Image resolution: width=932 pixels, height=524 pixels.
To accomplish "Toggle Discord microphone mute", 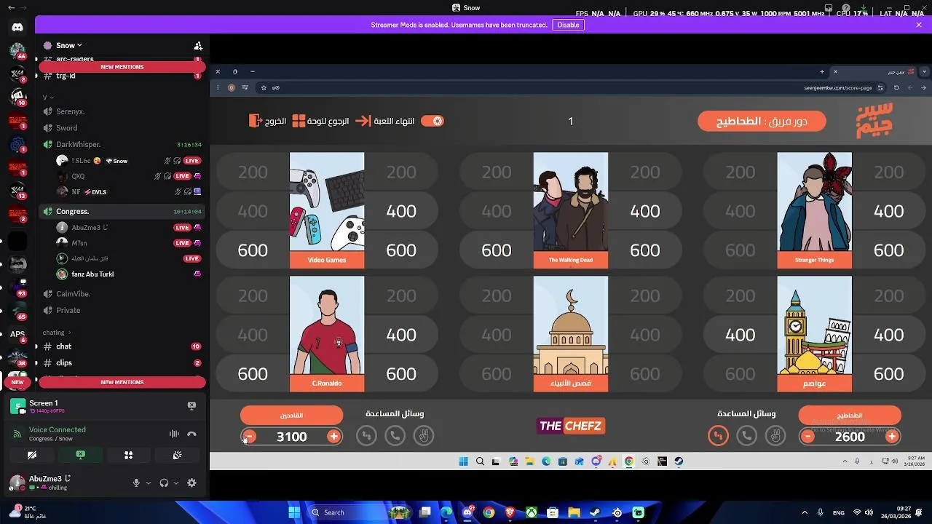I will pos(136,483).
